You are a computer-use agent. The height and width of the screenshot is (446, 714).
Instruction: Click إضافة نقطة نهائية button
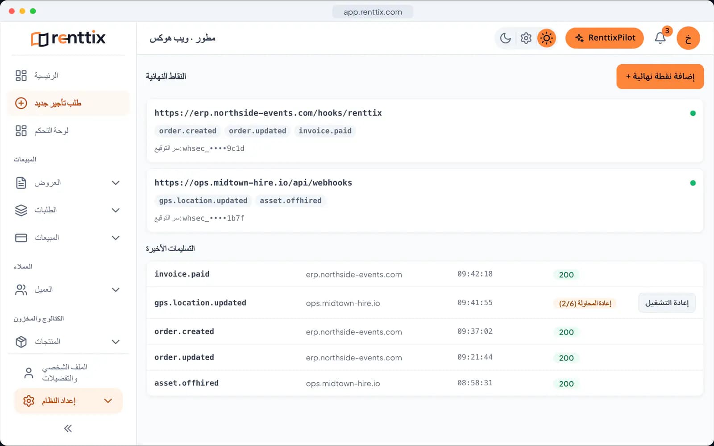tap(660, 77)
